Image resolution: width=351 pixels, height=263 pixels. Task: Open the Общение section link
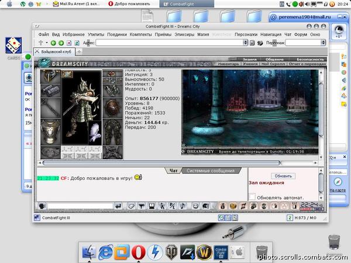pyautogui.click(x=274, y=59)
